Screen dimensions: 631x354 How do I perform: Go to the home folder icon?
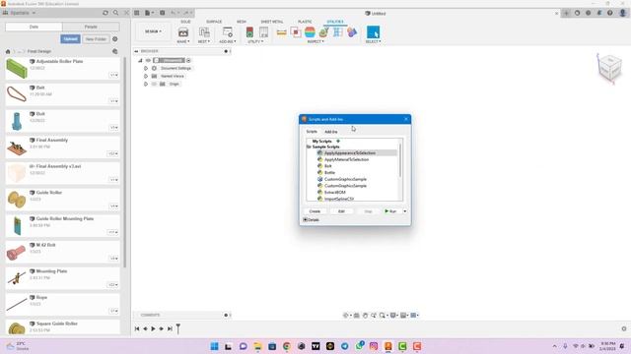tap(8, 51)
